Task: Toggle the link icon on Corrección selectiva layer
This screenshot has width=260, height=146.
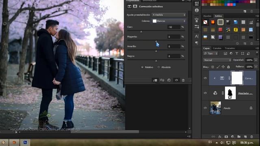Action: click(229, 78)
